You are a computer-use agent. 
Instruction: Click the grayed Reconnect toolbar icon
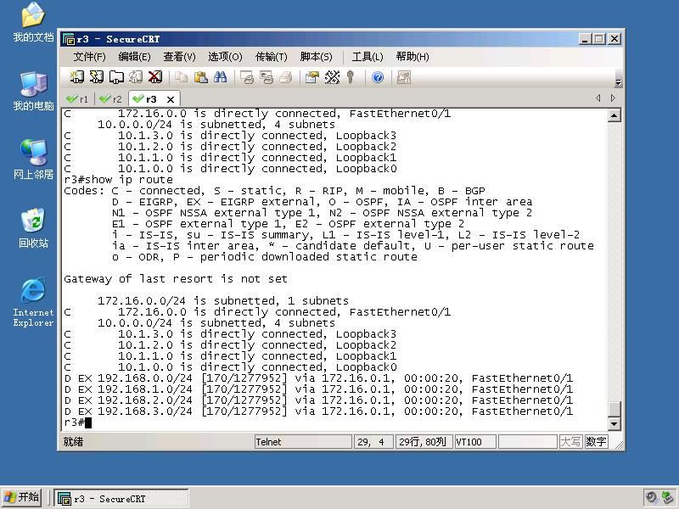coord(136,77)
